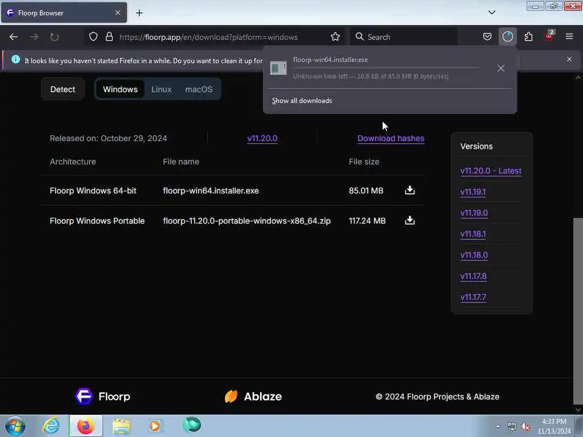Open the Windows Start button
Screen dimensions: 583x437
pyautogui.click(x=15, y=426)
